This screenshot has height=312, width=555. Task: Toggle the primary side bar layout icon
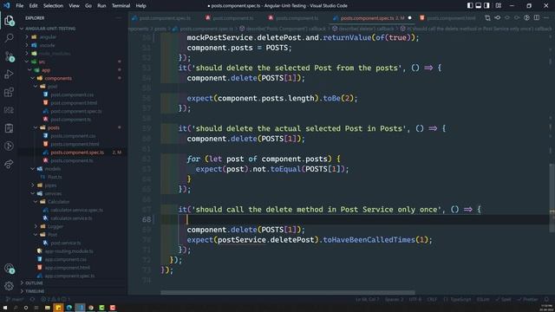470,6
